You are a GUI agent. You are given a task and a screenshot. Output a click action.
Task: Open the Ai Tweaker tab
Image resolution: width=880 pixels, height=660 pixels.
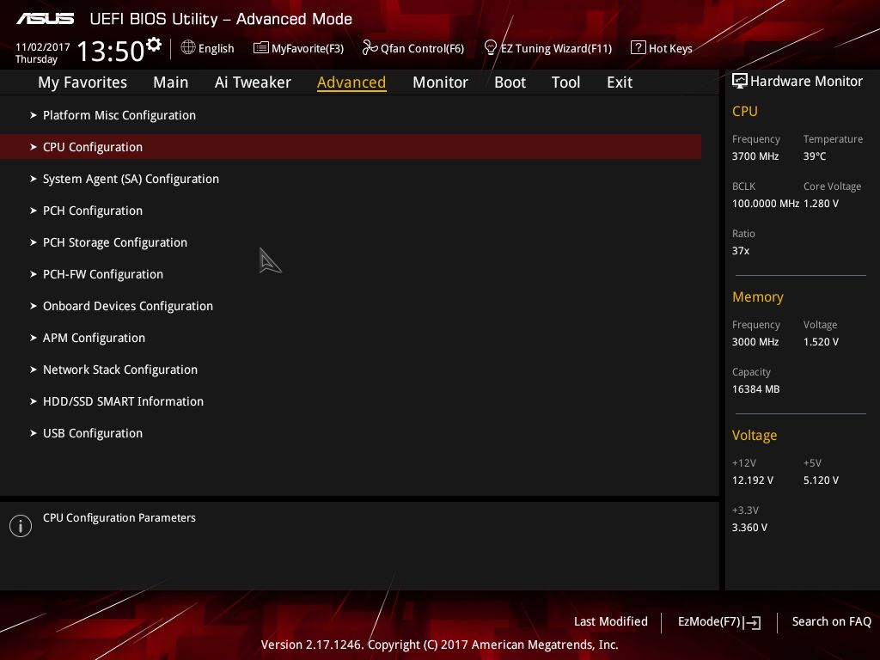pos(253,82)
